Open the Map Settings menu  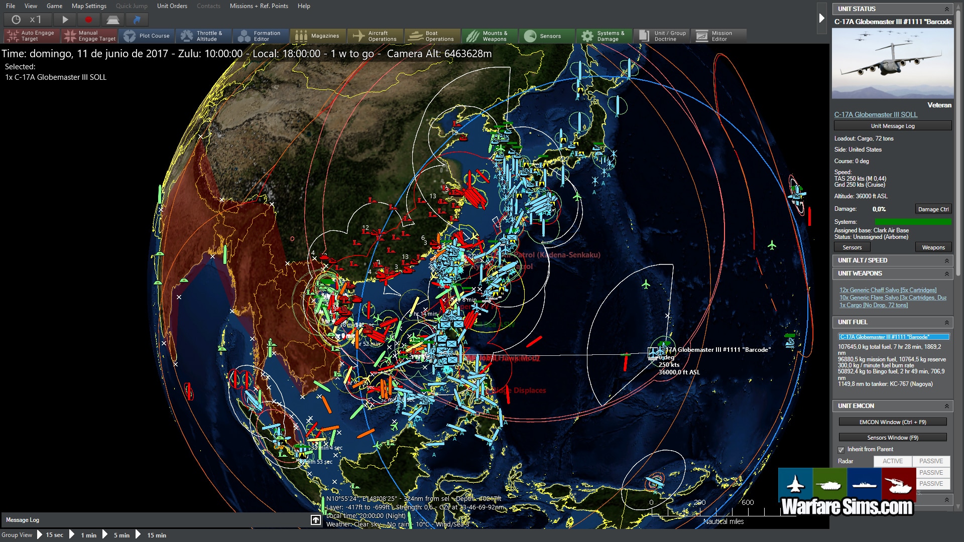coord(89,6)
